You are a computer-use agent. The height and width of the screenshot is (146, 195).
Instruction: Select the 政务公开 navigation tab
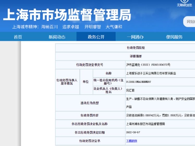point(96,36)
